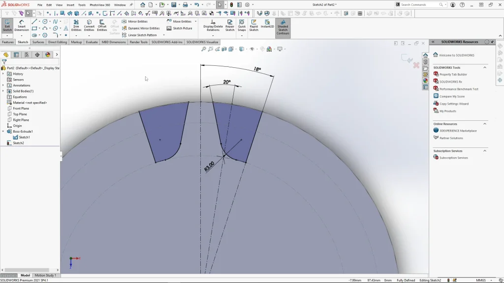Open the Insert menu
Image resolution: width=504 pixels, height=283 pixels.
(70, 5)
